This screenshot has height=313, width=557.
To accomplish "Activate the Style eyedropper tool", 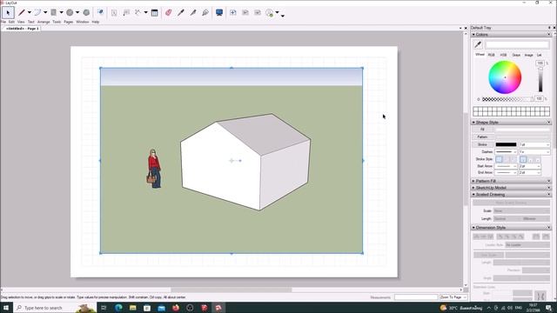I will [x=181, y=13].
